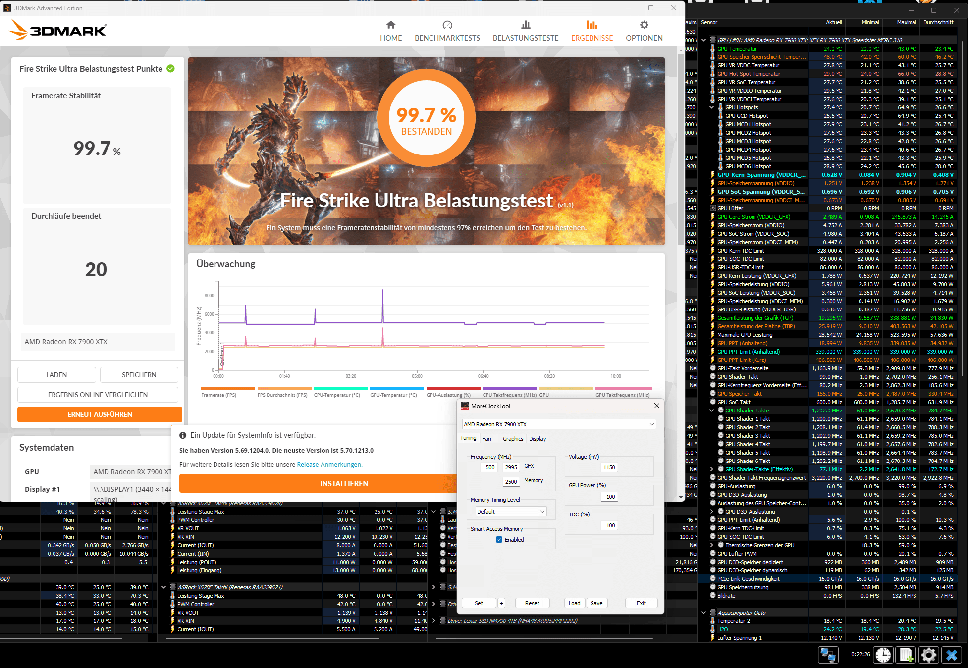Expand the GPU Shader-Takte (Effektiv) subgroup
The height and width of the screenshot is (668, 968).
point(712,469)
